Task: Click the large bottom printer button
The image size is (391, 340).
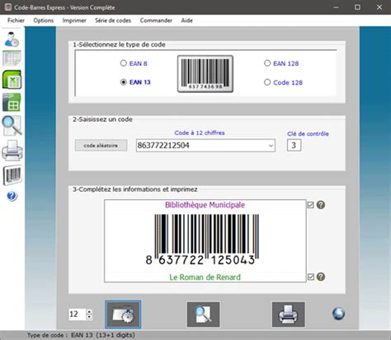Action: pyautogui.click(x=288, y=314)
